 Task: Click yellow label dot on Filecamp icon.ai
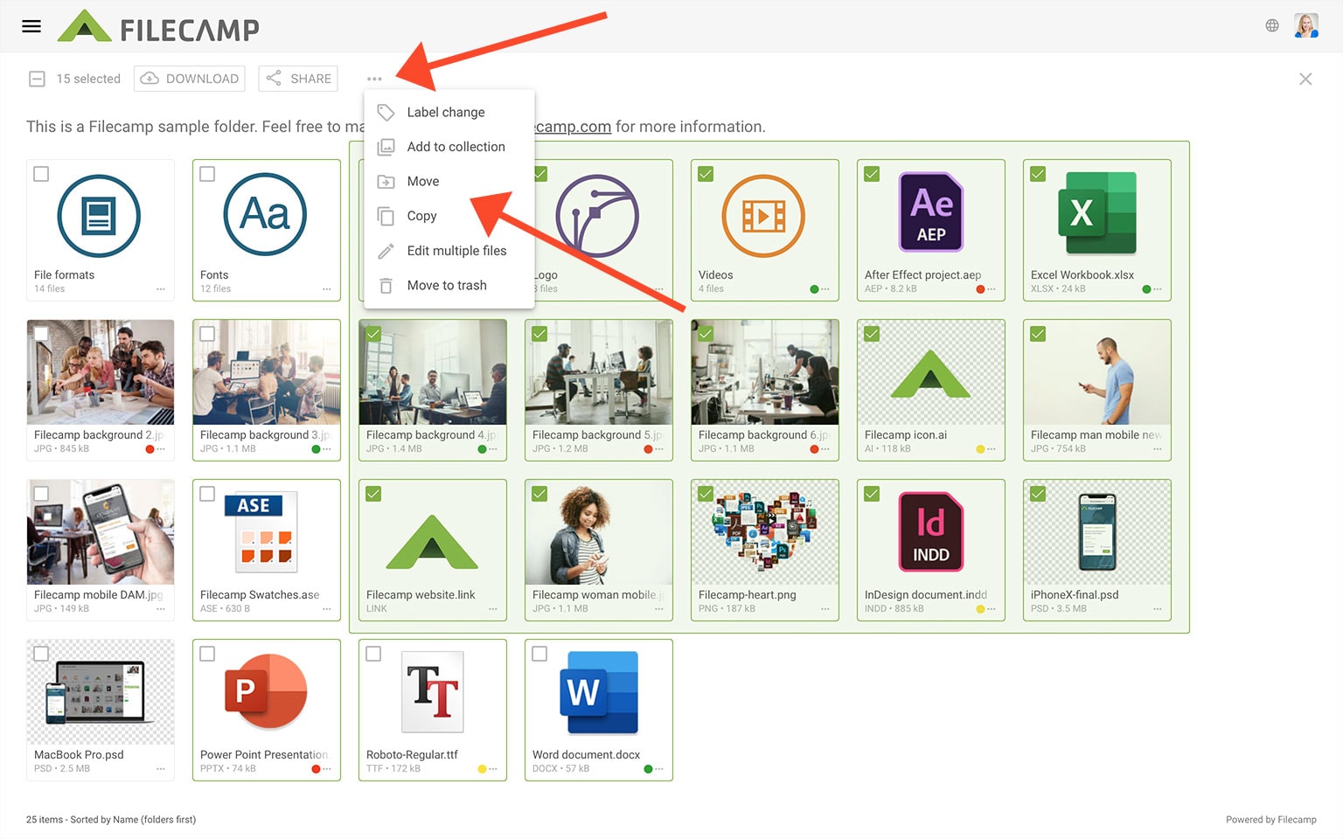[980, 449]
